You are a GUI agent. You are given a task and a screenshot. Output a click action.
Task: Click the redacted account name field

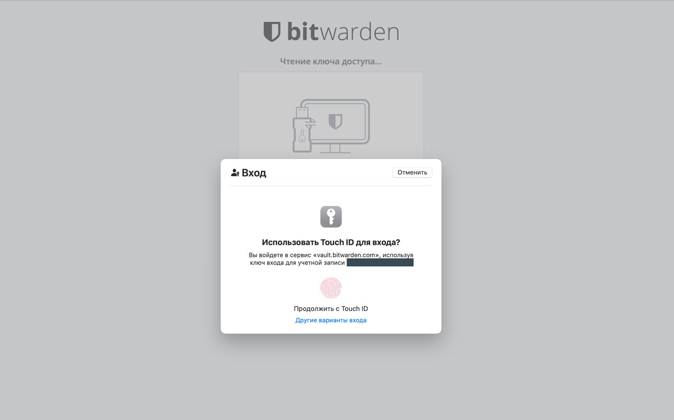tap(380, 263)
